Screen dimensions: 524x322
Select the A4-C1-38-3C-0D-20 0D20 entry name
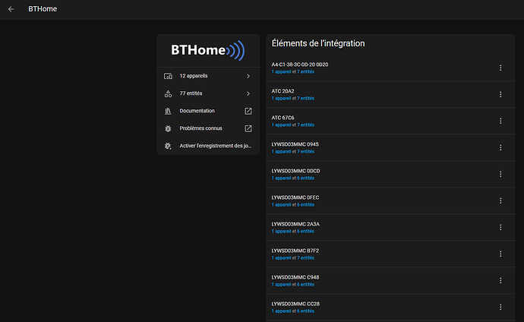pyautogui.click(x=300, y=65)
